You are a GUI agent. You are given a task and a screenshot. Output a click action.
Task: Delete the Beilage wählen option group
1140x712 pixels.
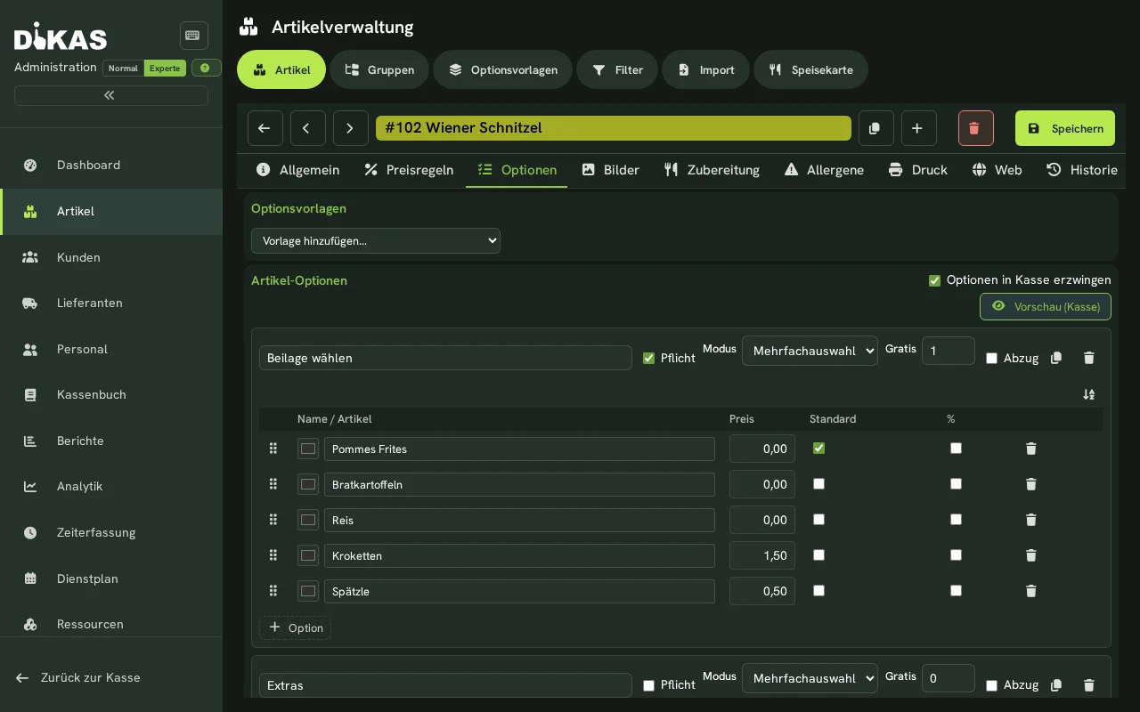click(x=1088, y=358)
